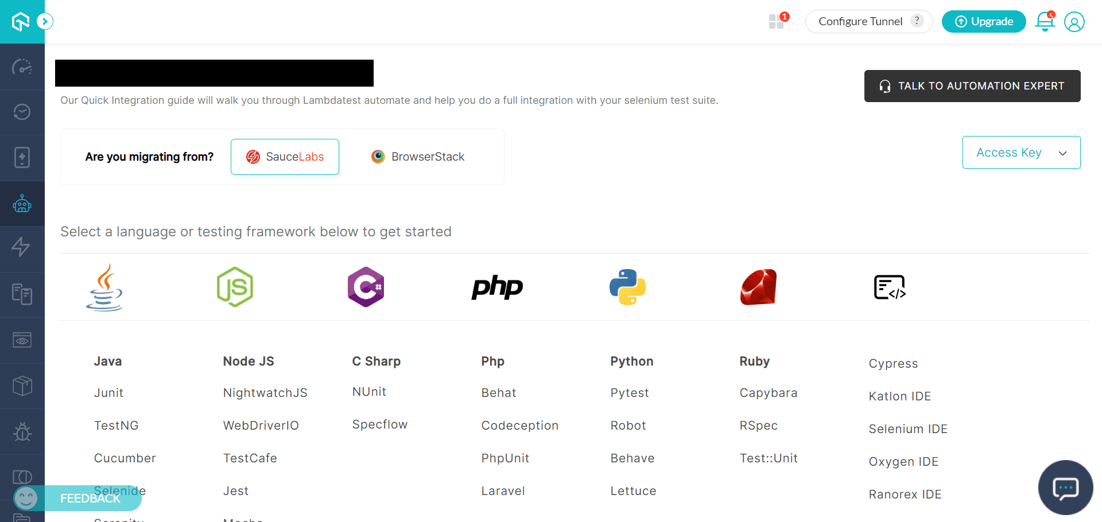Viewport: 1102px width, 522px height.
Task: Expand the Access Key dropdown
Action: pos(1021,153)
